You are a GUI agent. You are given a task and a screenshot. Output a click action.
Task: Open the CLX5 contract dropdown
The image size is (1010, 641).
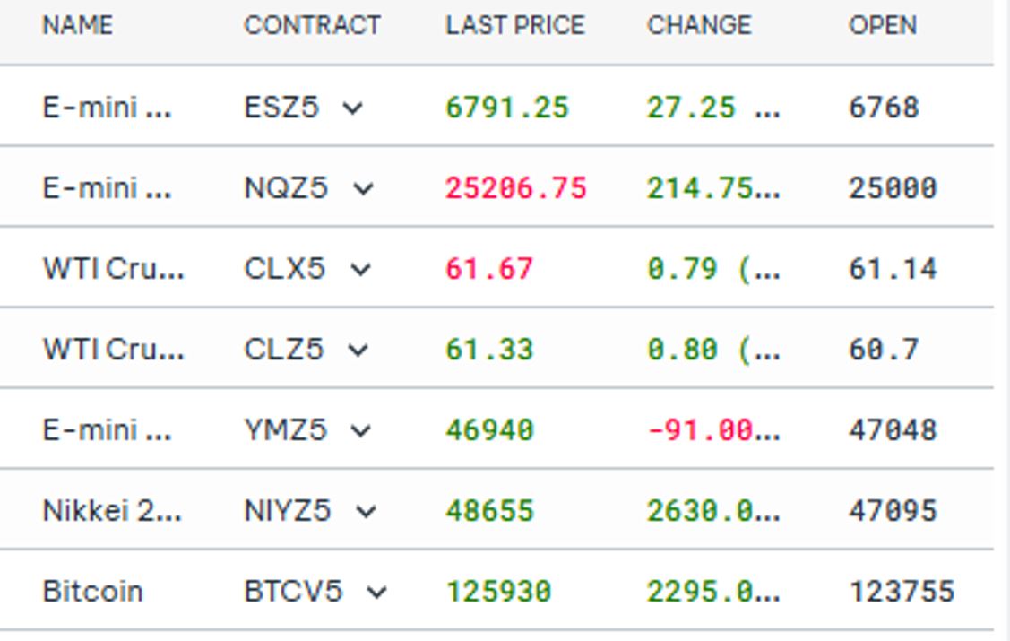coord(359,270)
